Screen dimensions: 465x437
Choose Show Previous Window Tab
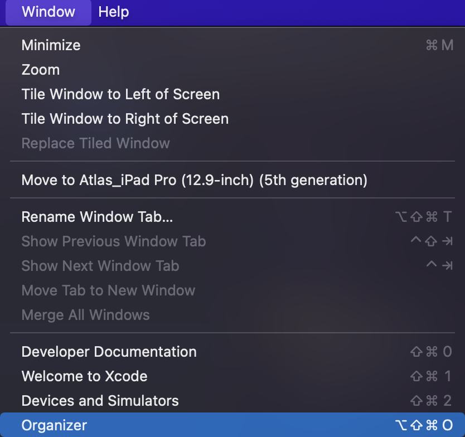click(232, 241)
